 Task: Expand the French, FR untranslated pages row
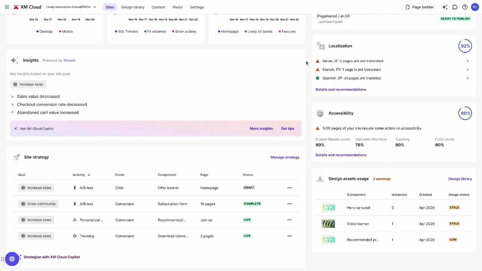click(468, 70)
